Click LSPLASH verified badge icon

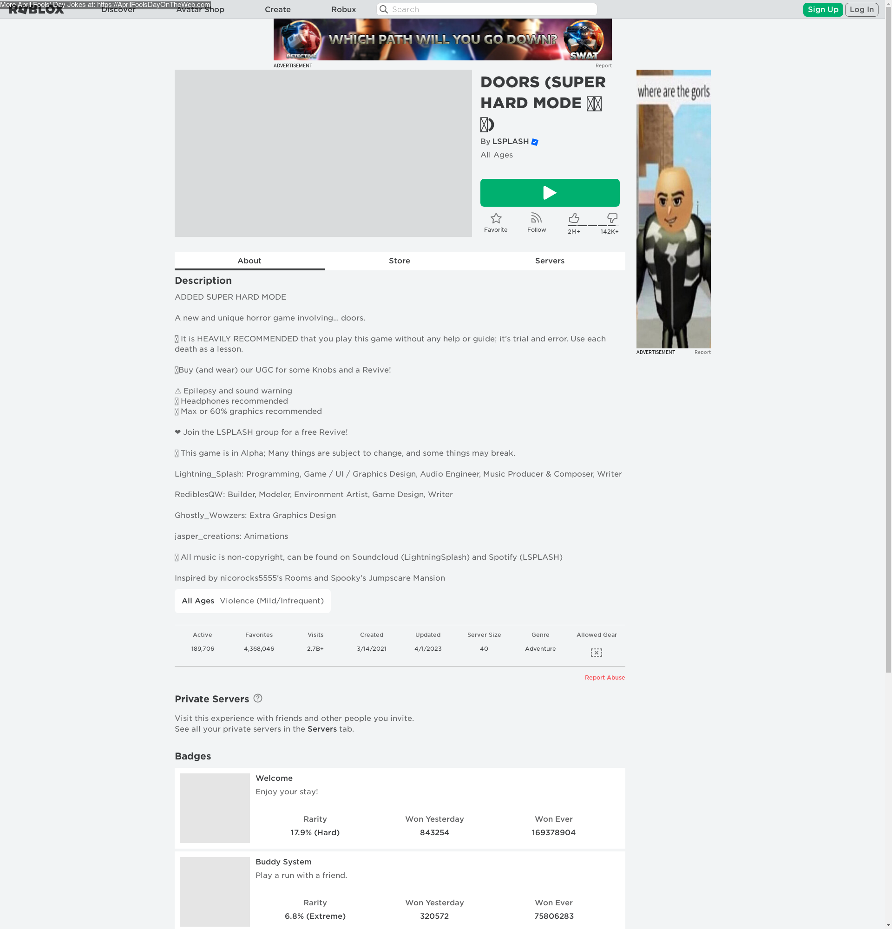(535, 142)
